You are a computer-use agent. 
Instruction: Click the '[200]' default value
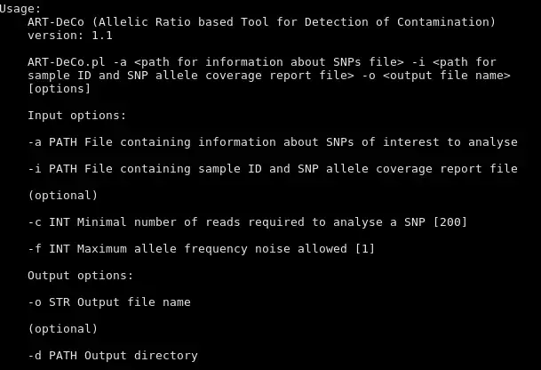coord(450,222)
